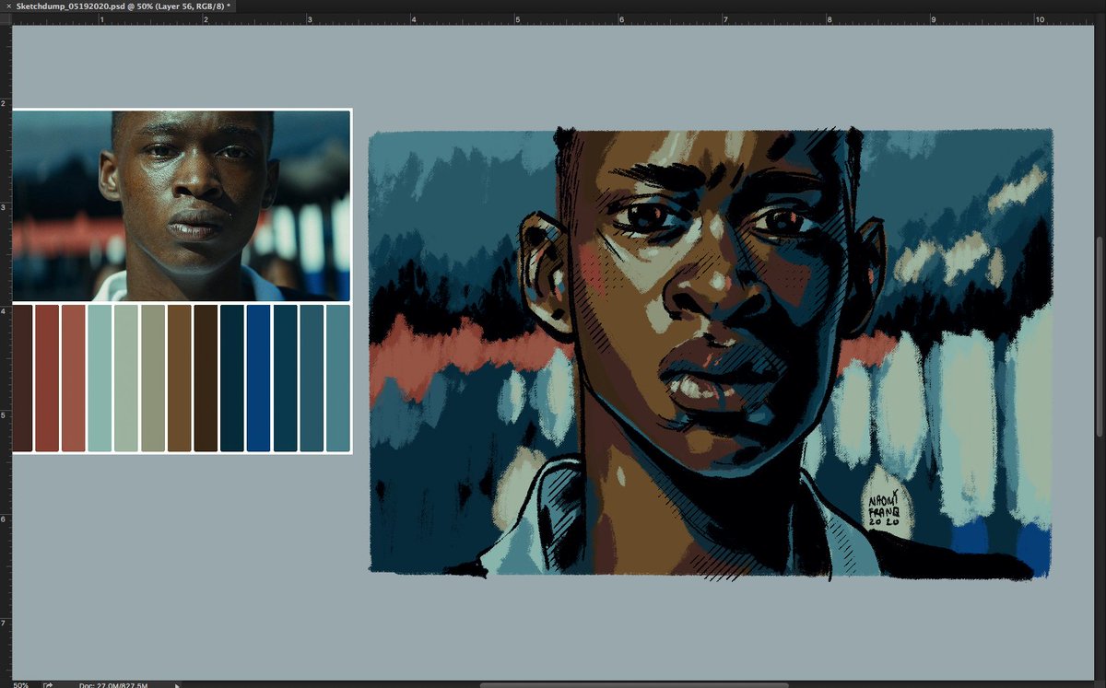The width and height of the screenshot is (1106, 688).
Task: Click the 50% zoom level field
Action: coord(20,684)
